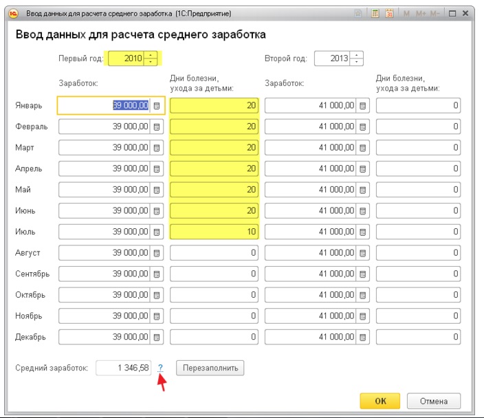Image resolution: width=484 pixels, height=418 pixels.
Task: Open calculator for September second-year earnings
Action: click(363, 274)
